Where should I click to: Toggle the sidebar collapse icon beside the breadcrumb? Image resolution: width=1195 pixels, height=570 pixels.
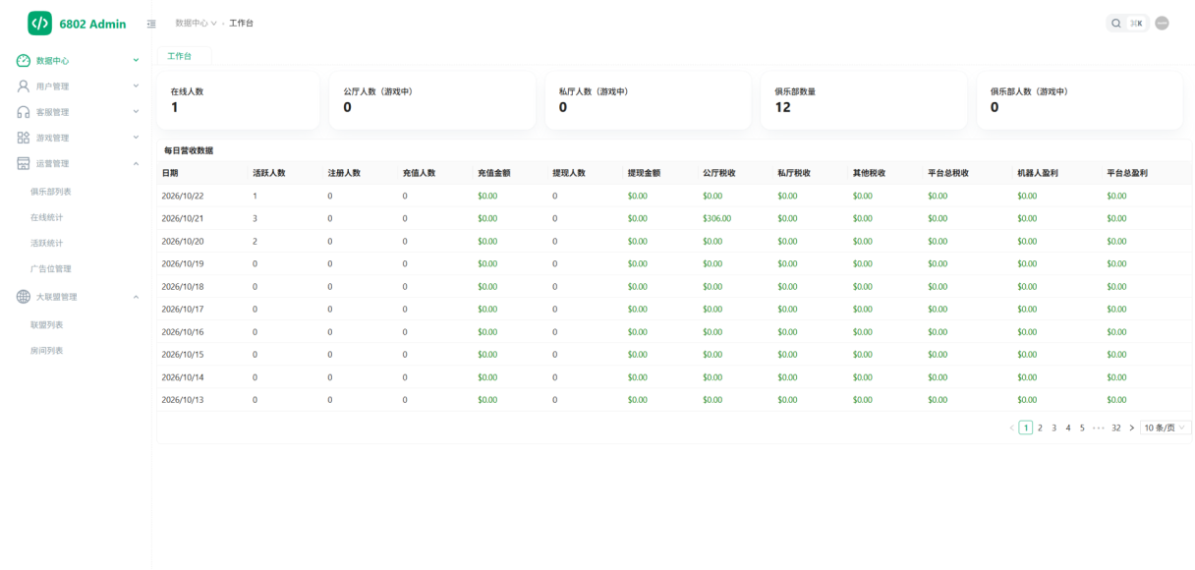click(151, 24)
